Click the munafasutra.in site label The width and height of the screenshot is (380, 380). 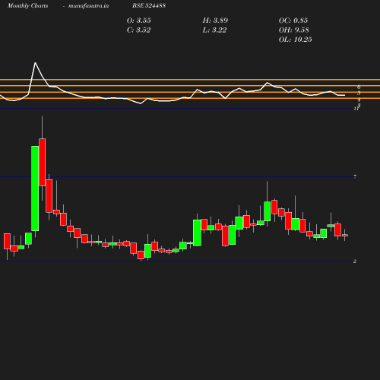(x=88, y=6)
